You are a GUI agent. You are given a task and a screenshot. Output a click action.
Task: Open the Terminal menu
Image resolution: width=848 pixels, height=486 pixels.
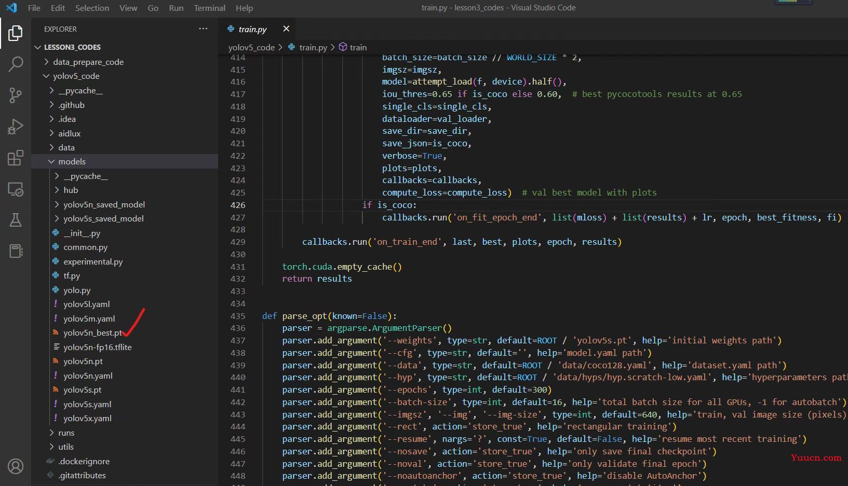209,8
